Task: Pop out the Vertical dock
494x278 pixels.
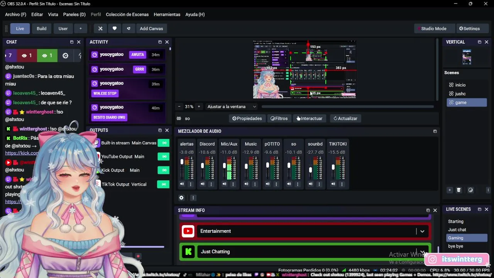Action: pos(480,42)
